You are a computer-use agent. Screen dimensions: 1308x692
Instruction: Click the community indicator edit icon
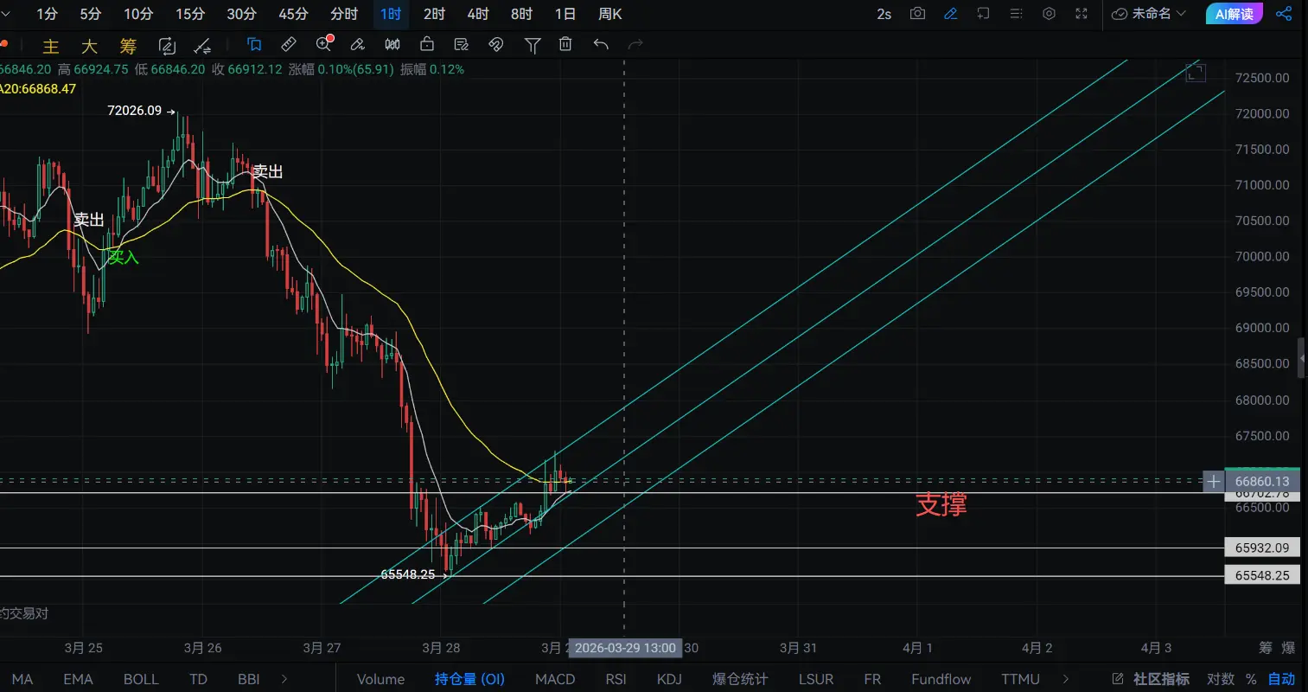tap(1118, 679)
